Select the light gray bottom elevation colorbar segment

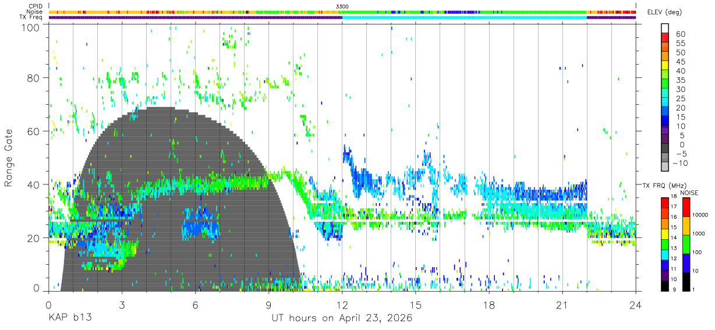(x=666, y=167)
